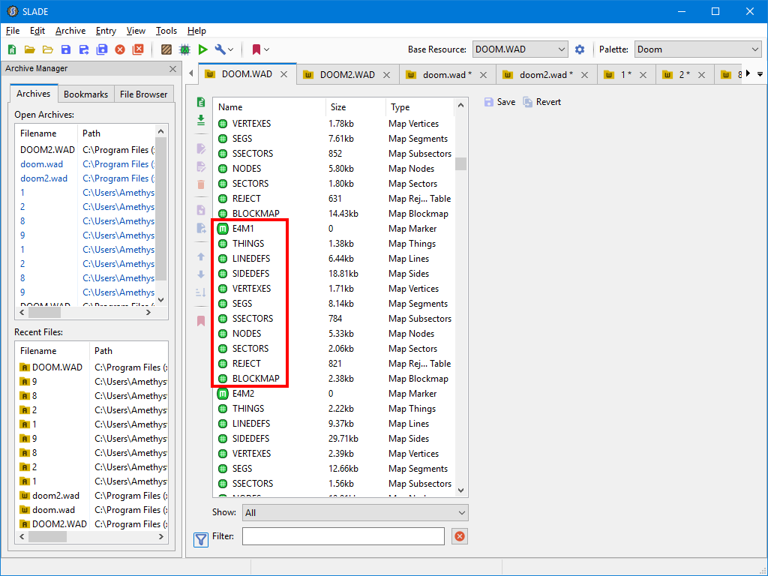Click the New Entry icon in entry toolbar
768x576 pixels.
click(201, 102)
